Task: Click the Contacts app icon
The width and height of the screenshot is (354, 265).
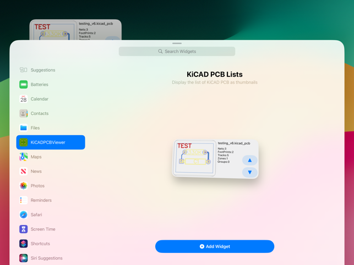Action: pyautogui.click(x=24, y=113)
